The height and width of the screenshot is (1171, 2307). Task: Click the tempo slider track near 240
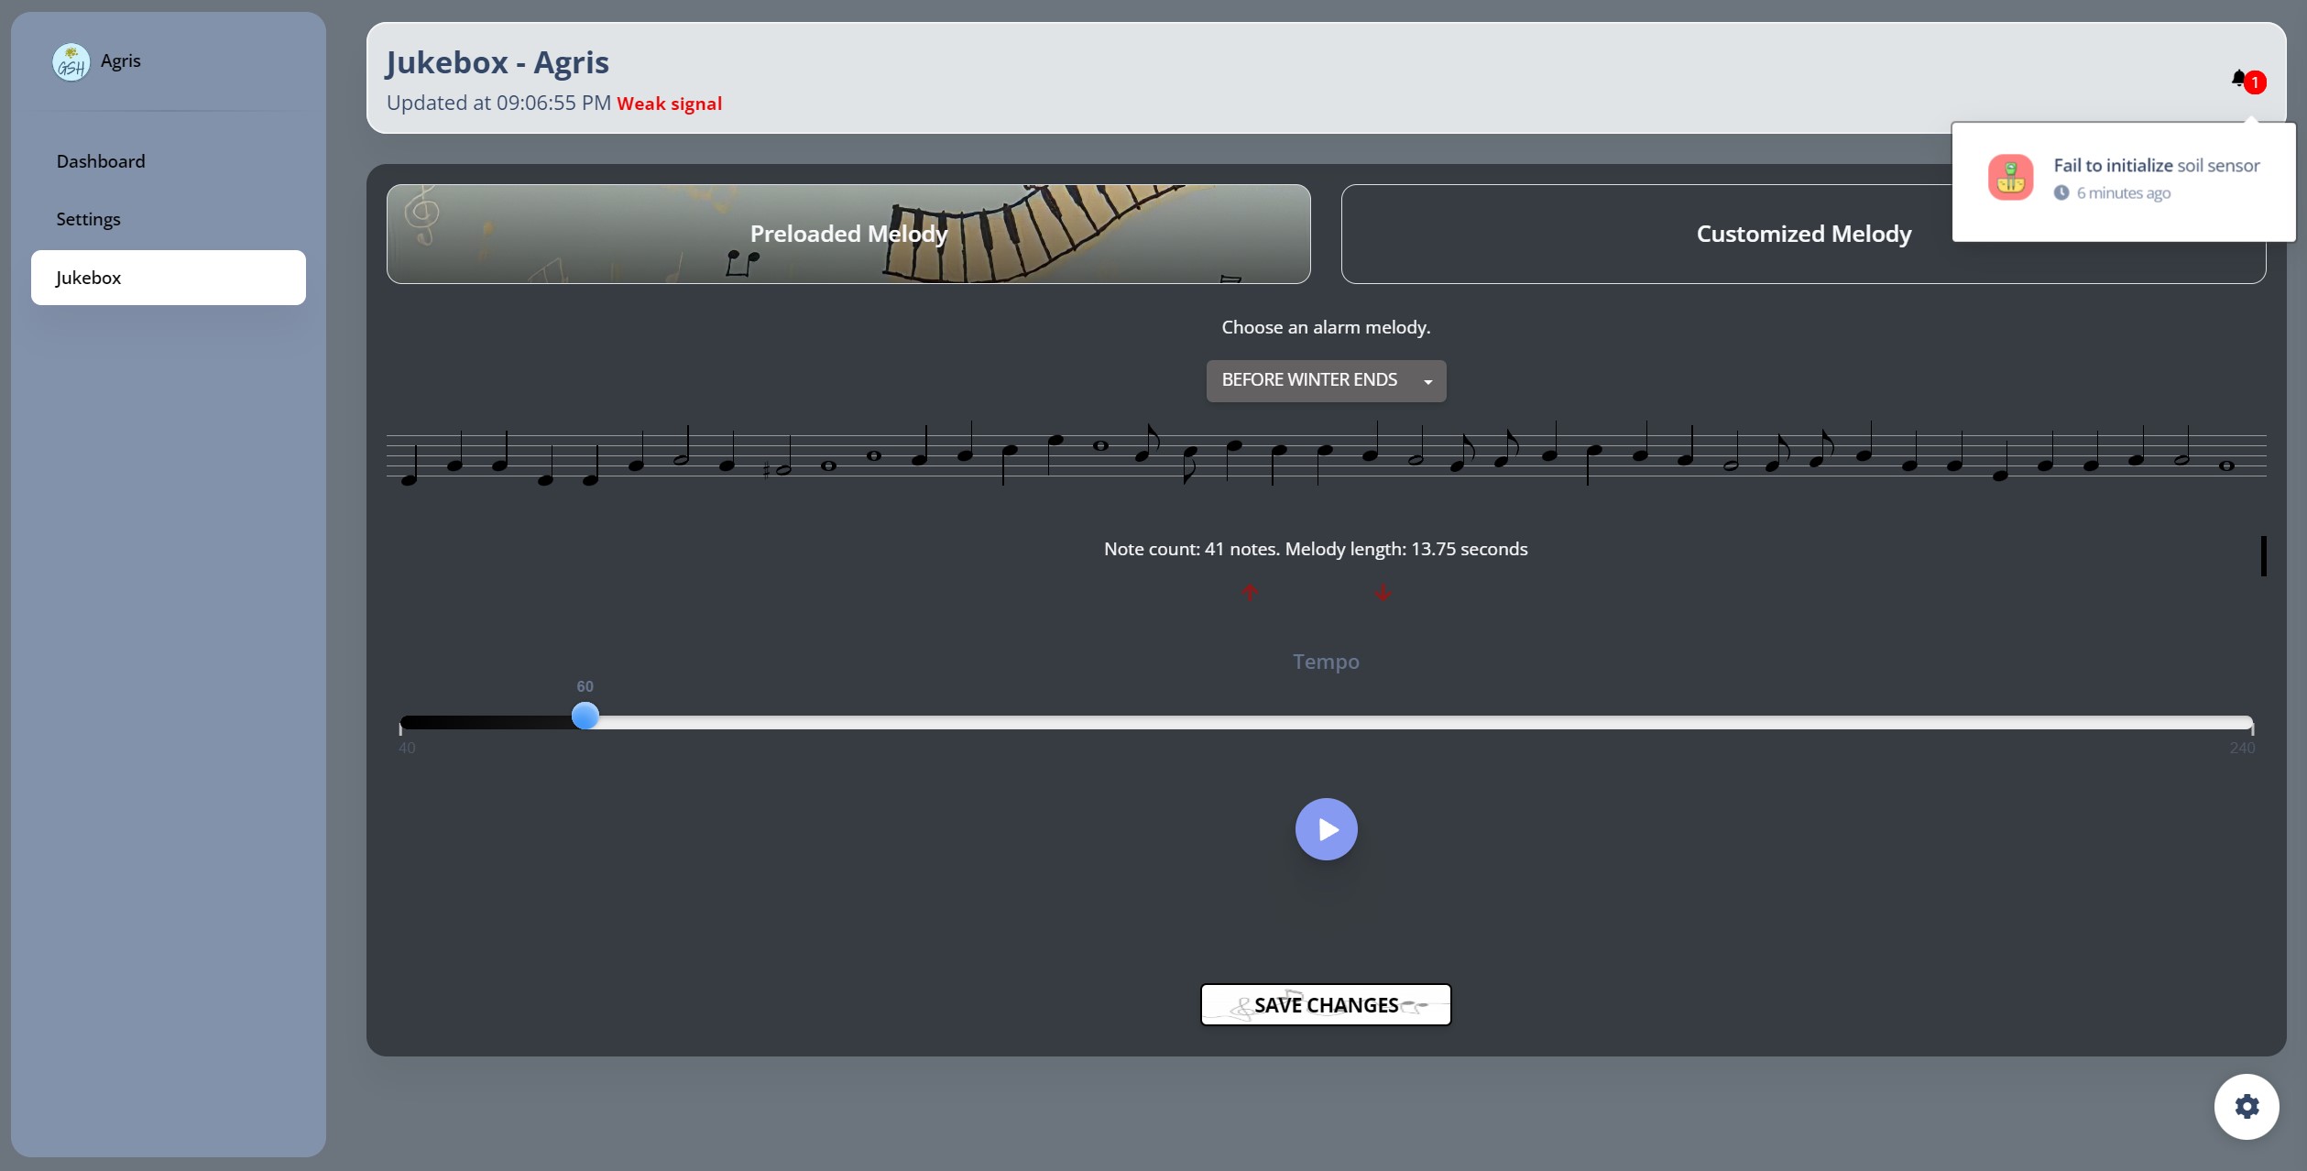click(x=2245, y=722)
